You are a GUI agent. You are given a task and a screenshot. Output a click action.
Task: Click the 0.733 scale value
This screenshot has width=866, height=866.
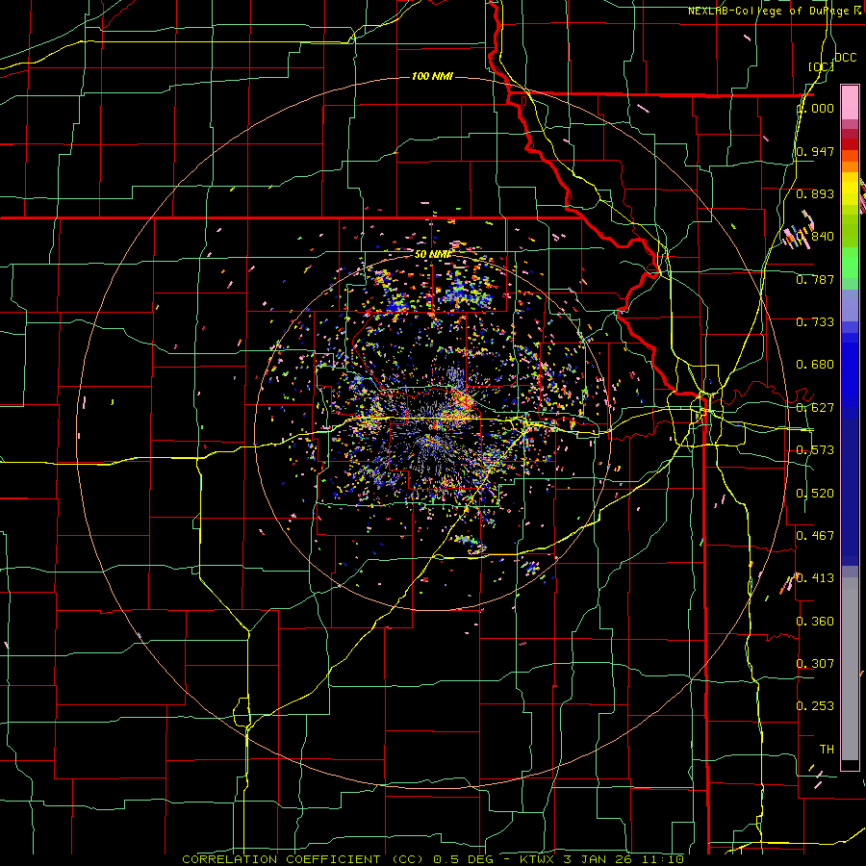click(x=815, y=322)
